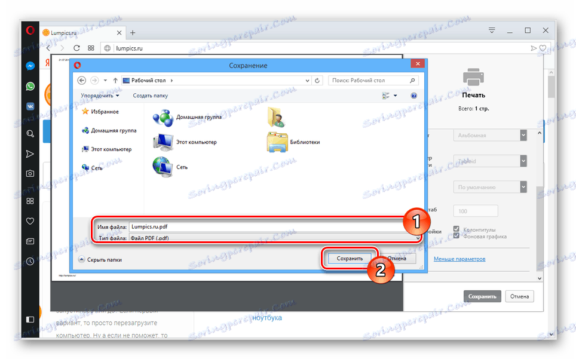
Task: Reload the page in Opera
Action: point(76,48)
